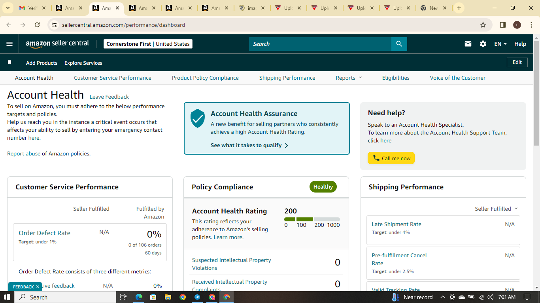Open Telegram from the taskbar

click(197, 297)
